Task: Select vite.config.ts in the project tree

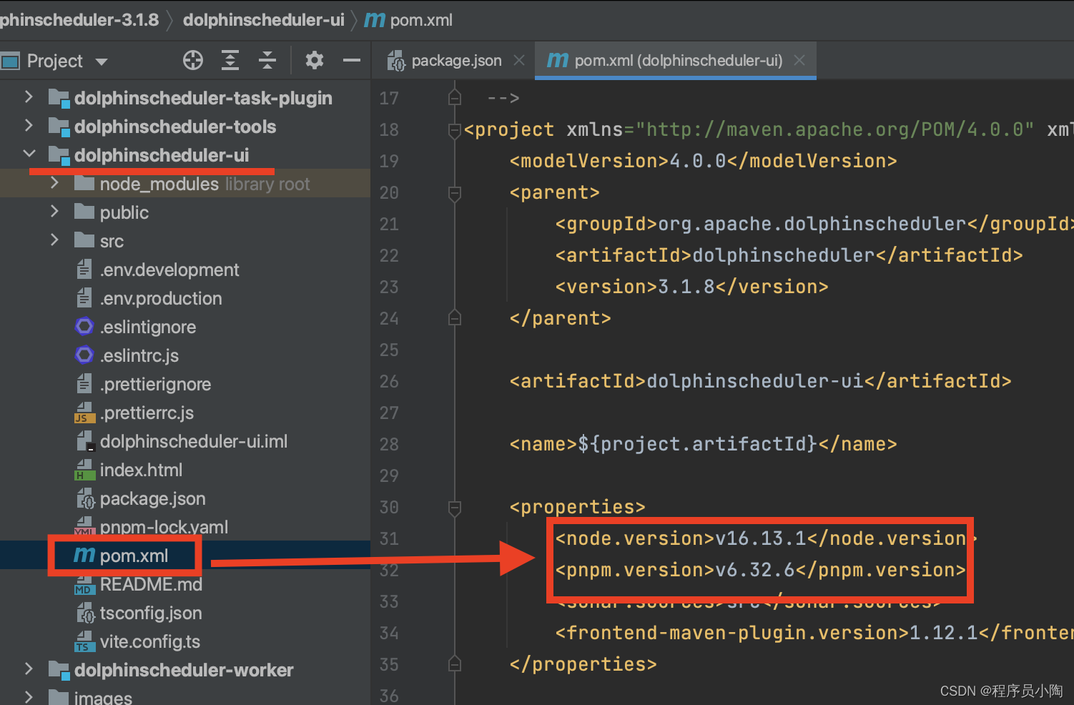Action: pyautogui.click(x=150, y=641)
